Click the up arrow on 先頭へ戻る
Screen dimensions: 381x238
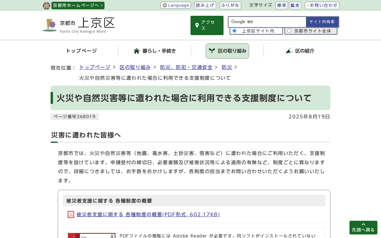[363, 224]
